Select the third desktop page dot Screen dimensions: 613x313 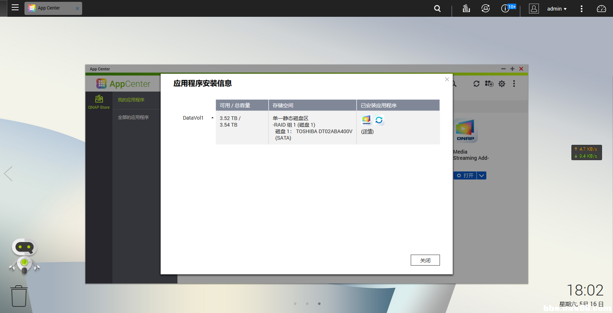click(x=319, y=304)
